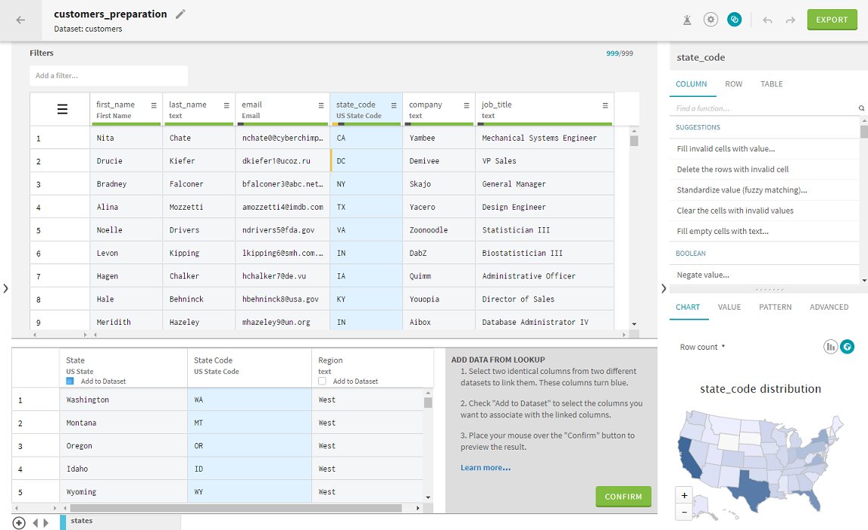Image resolution: width=868 pixels, height=530 pixels.
Task: Click the green EXPORT button
Action: click(832, 20)
